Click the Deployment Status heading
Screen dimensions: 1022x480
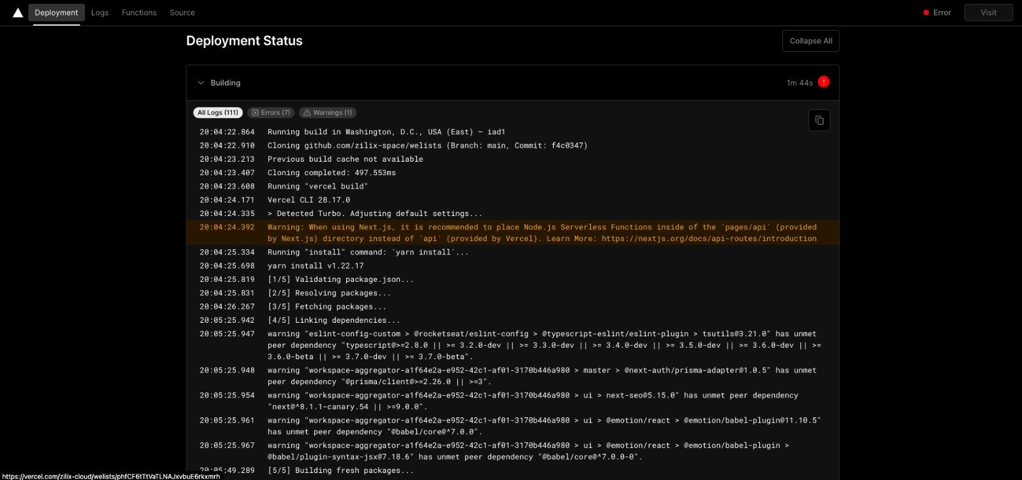(x=244, y=41)
